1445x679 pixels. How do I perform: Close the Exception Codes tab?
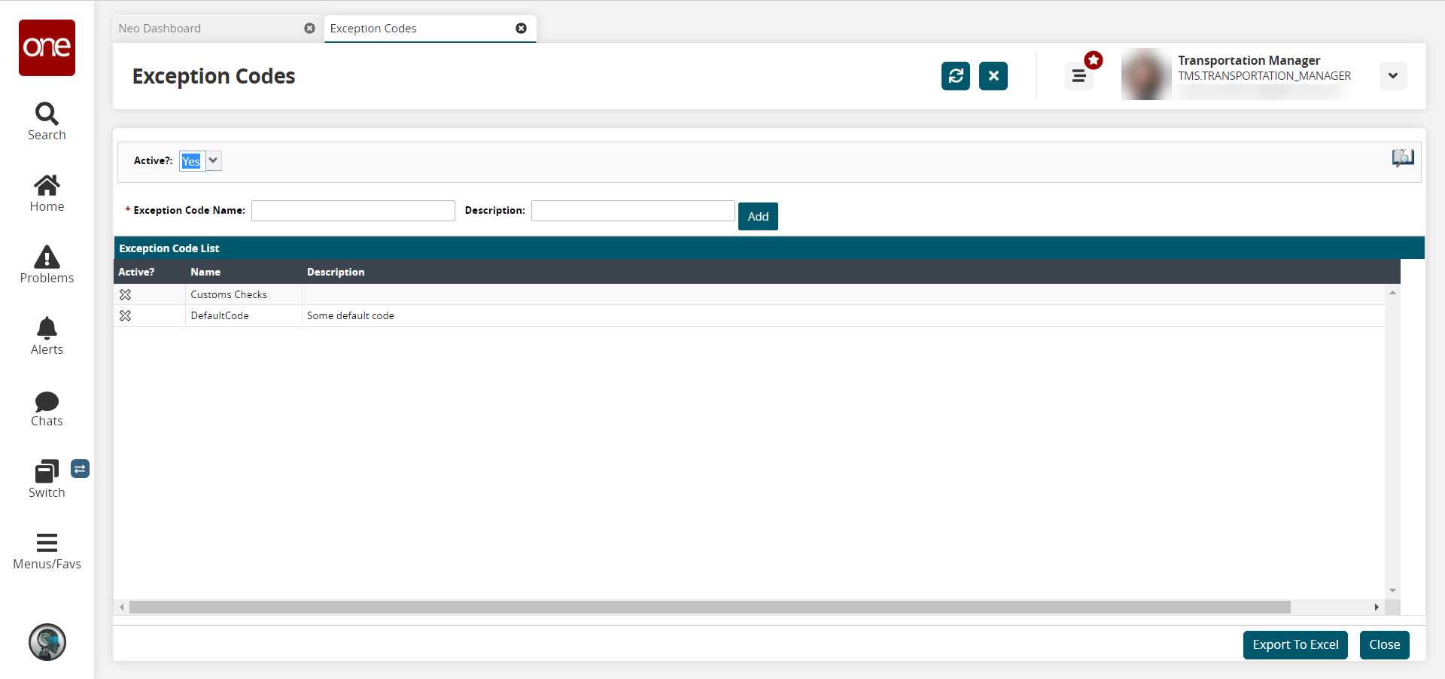point(521,29)
